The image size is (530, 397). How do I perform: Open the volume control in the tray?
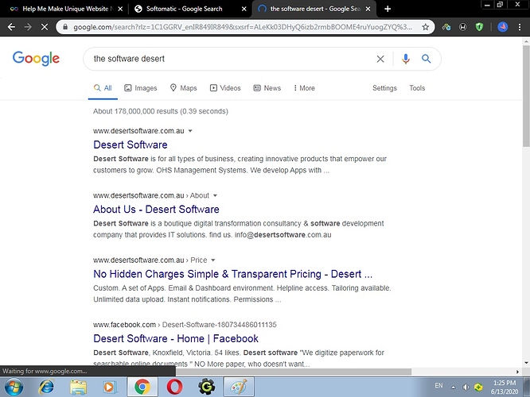[466, 387]
